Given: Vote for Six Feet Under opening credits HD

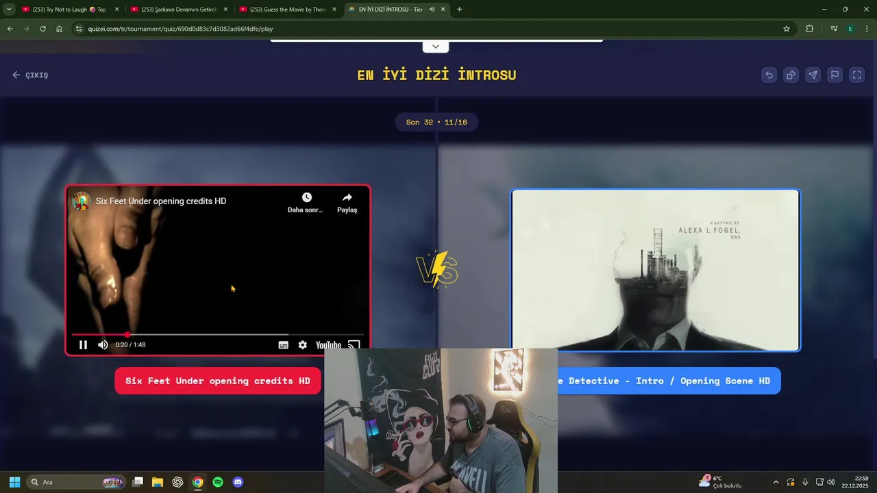Looking at the screenshot, I should (218, 381).
